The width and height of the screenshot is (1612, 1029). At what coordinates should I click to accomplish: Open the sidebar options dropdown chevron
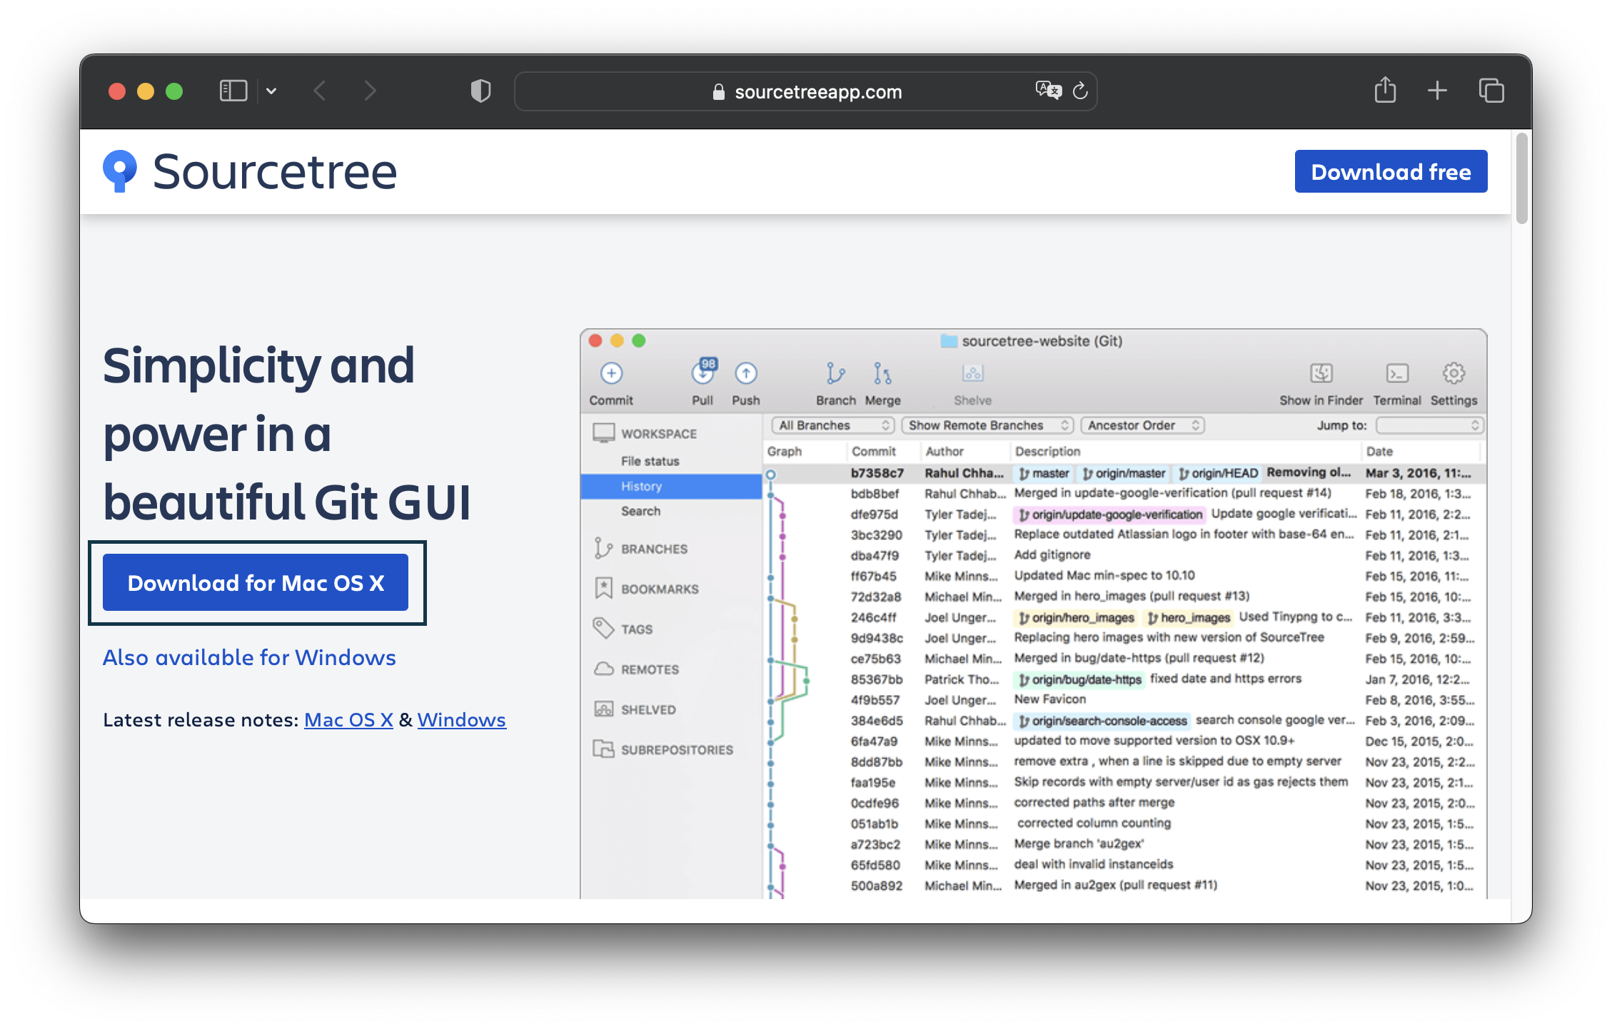(x=271, y=91)
